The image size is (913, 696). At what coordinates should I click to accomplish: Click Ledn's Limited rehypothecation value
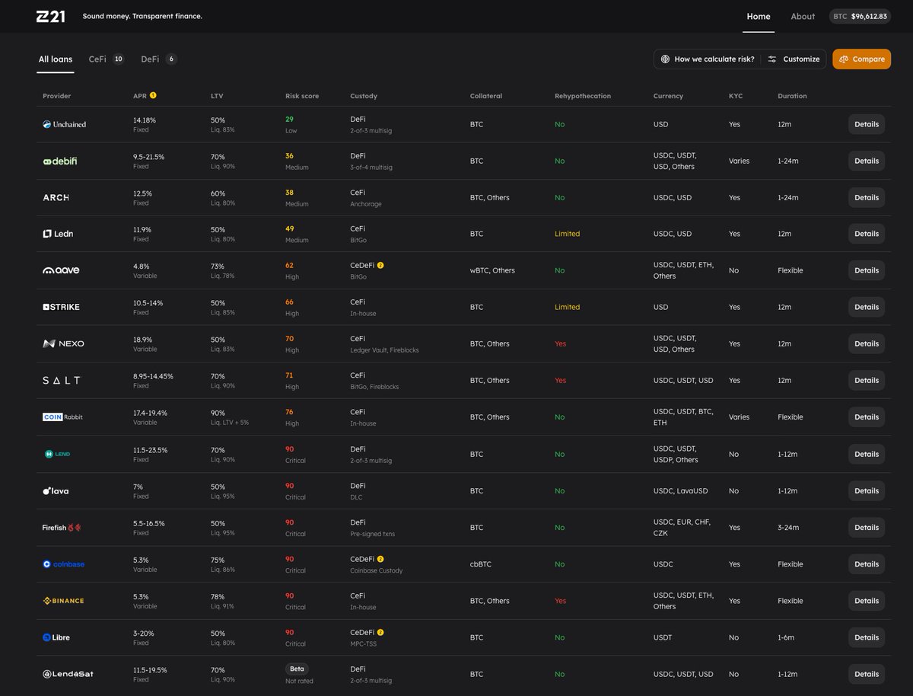[568, 234]
